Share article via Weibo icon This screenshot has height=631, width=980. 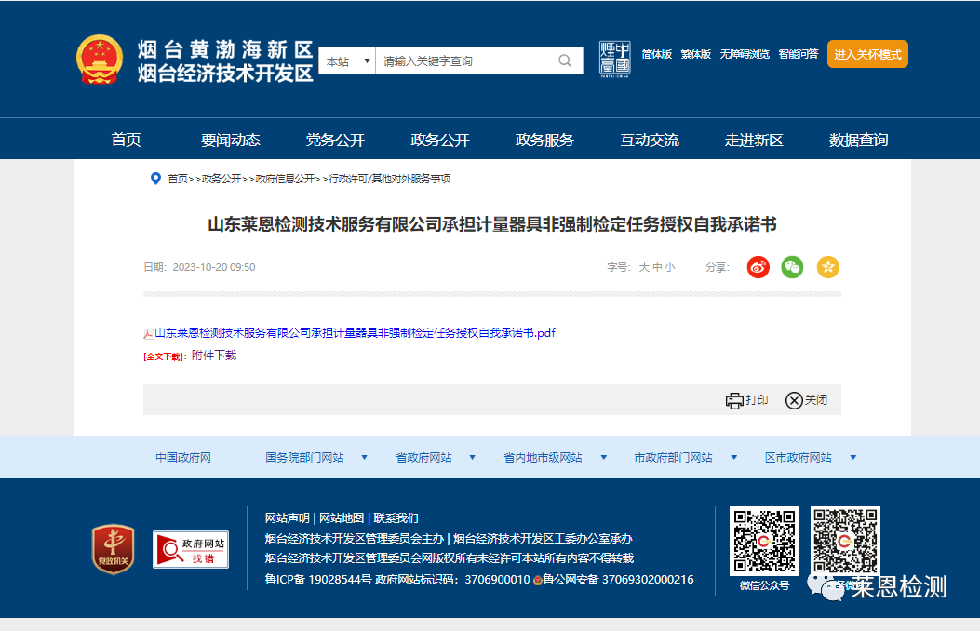coord(758,267)
